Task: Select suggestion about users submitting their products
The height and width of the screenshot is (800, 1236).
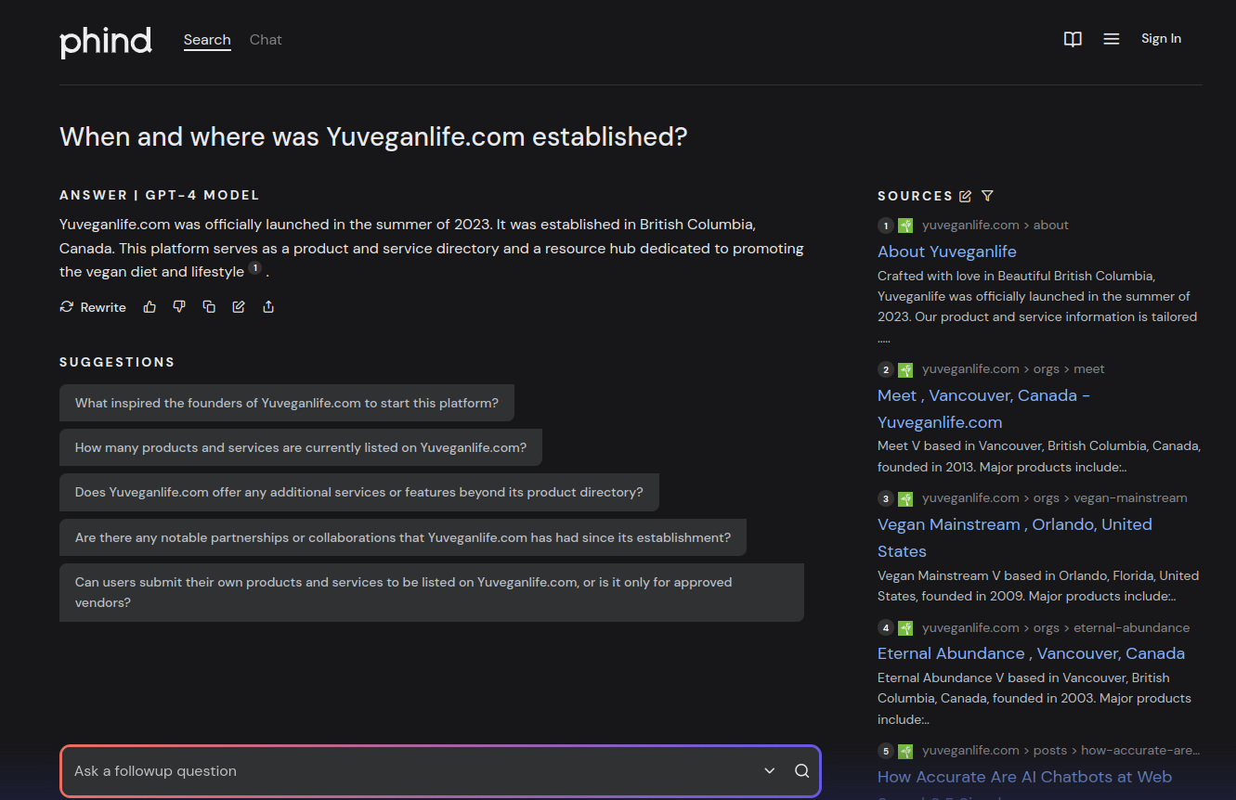Action: [432, 592]
